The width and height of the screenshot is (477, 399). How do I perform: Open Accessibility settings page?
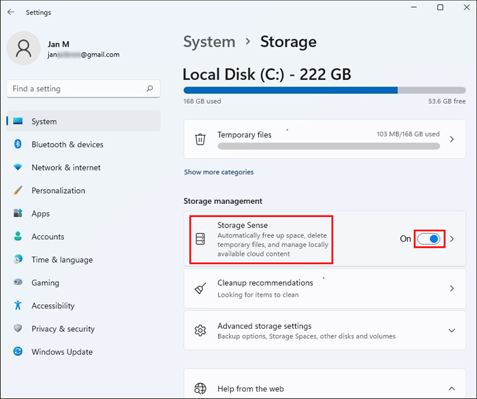click(x=83, y=306)
